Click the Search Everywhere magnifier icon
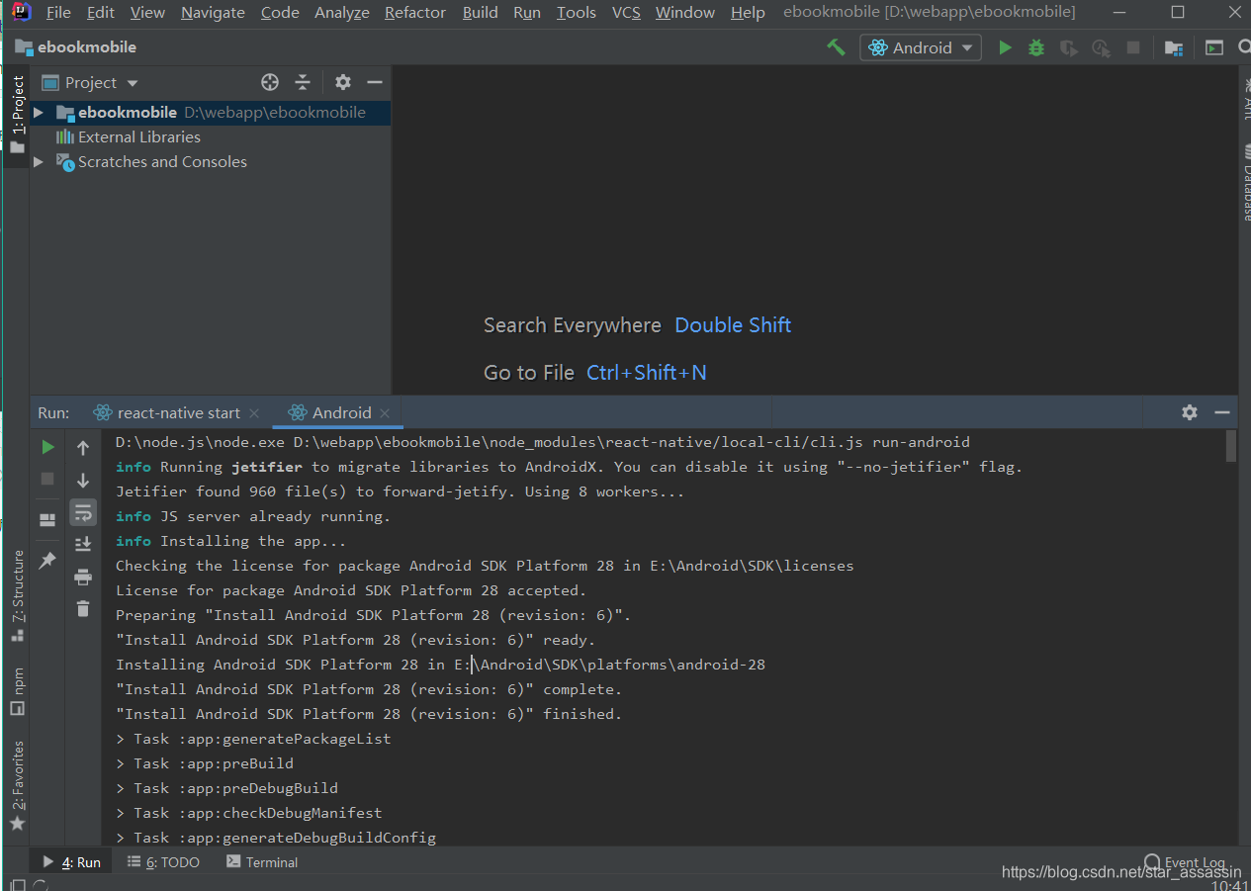Viewport: 1251px width, 891px height. (1244, 47)
